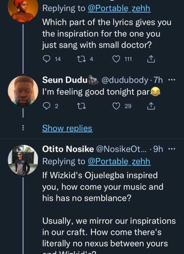Viewport: 184px width, 254px height.
Task: Tap the Otito Nosike display name
Action: pos(68,149)
